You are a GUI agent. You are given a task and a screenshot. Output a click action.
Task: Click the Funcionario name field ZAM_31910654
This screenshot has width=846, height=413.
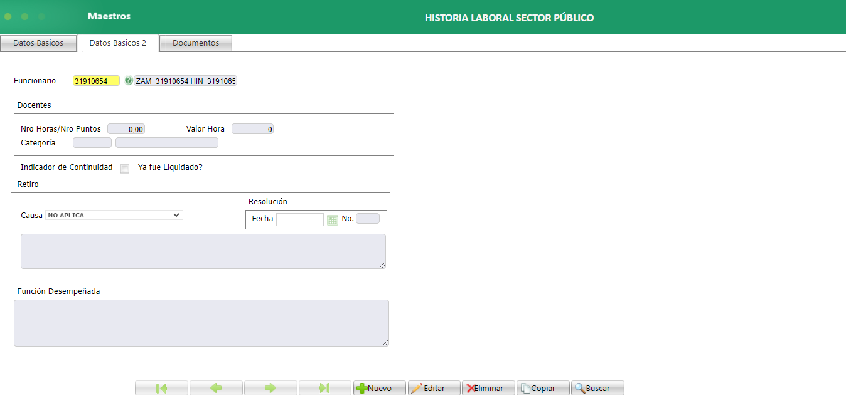pos(186,81)
